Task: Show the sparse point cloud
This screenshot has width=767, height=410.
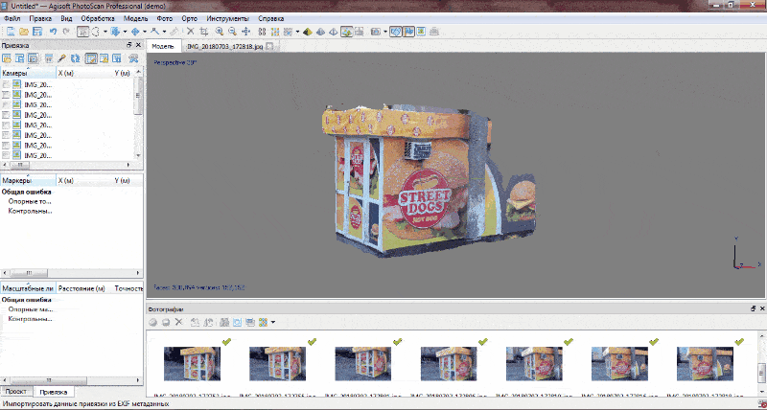Action: (x=262, y=32)
